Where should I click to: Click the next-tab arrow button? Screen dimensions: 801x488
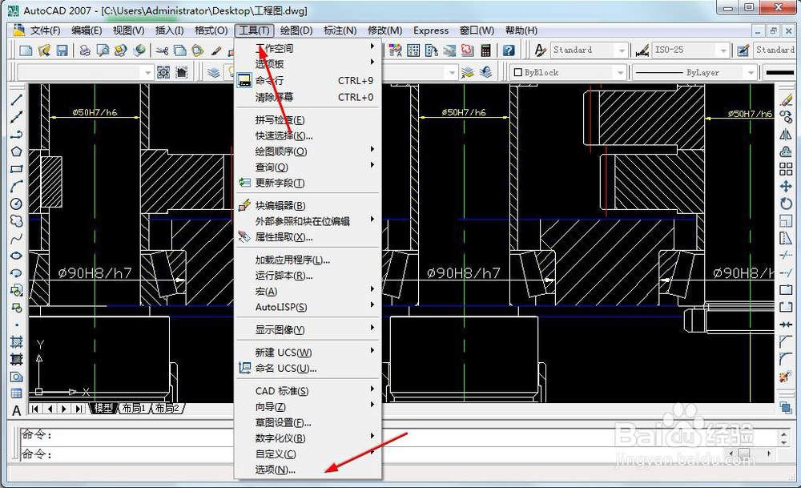point(64,409)
